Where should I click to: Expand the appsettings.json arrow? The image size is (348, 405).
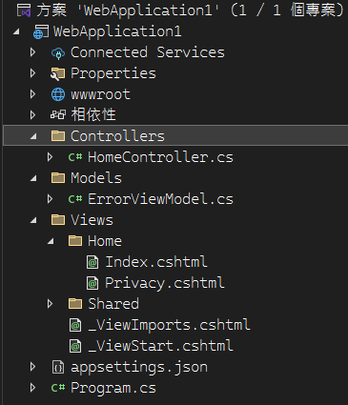tap(32, 367)
